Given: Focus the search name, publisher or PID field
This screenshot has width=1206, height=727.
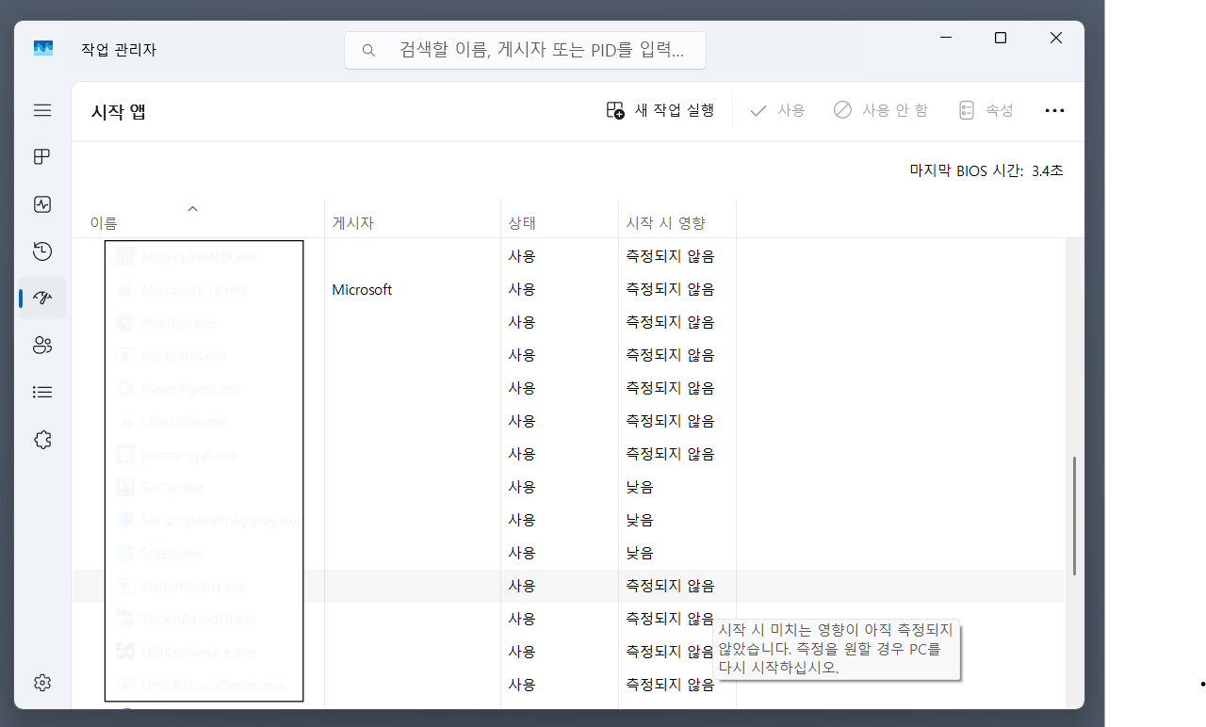Looking at the screenshot, I should [x=525, y=50].
